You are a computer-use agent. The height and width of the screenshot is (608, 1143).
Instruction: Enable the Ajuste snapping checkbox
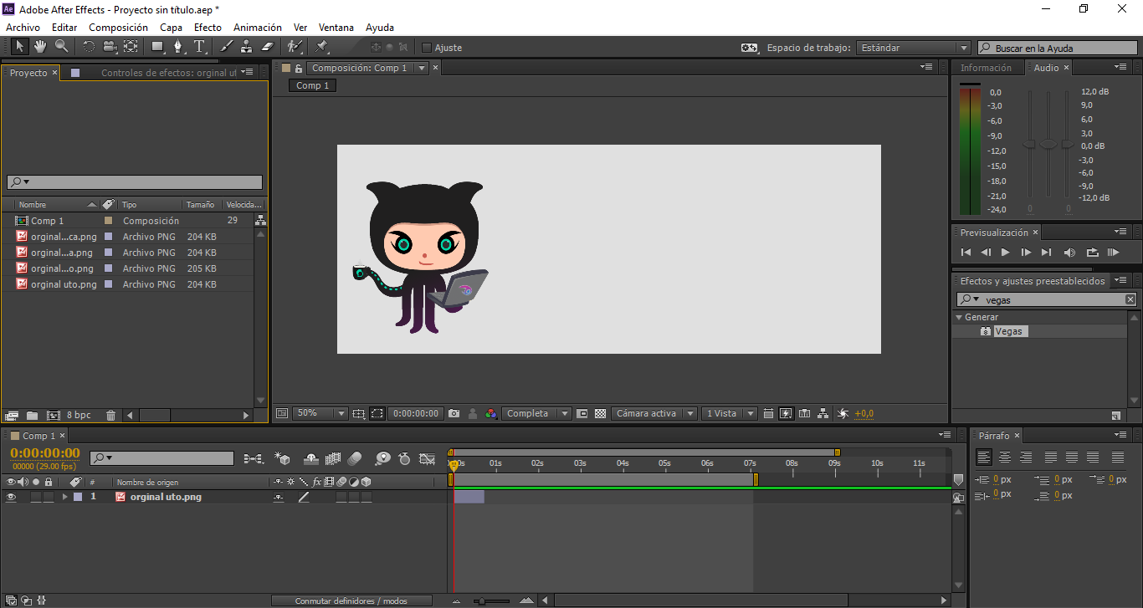(x=427, y=48)
